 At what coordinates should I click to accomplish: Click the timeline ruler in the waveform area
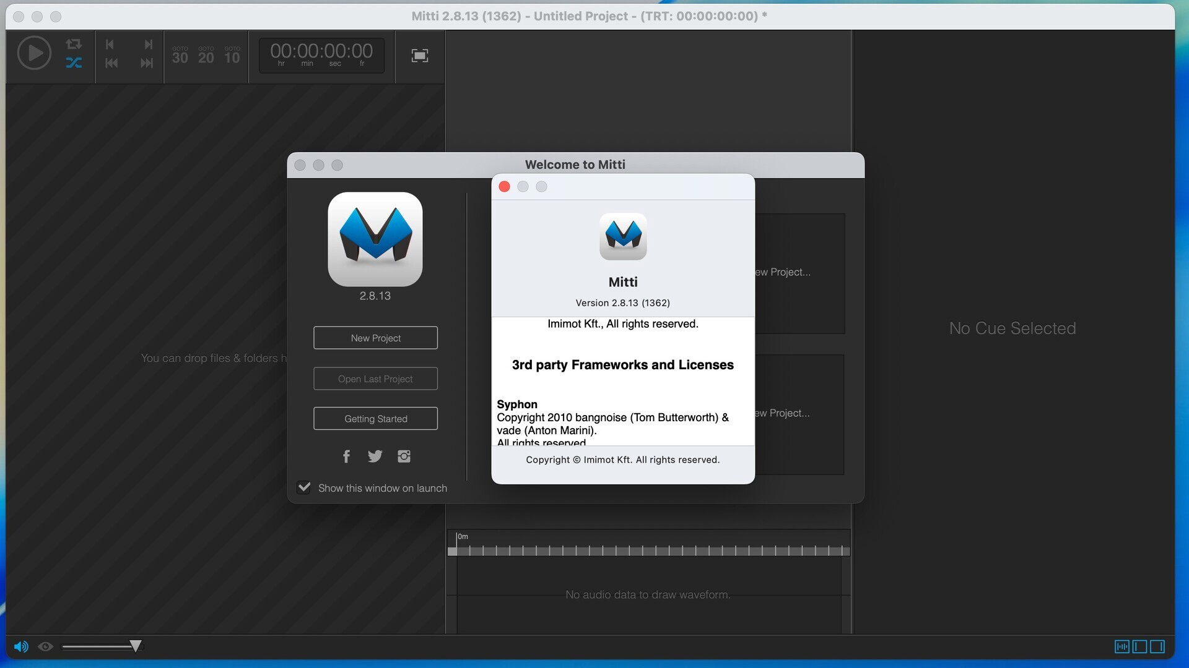[x=648, y=550]
